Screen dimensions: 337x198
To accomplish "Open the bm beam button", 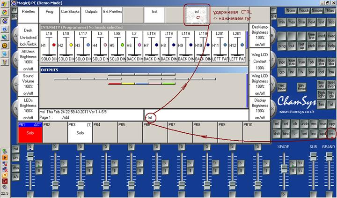I will 331,72.
